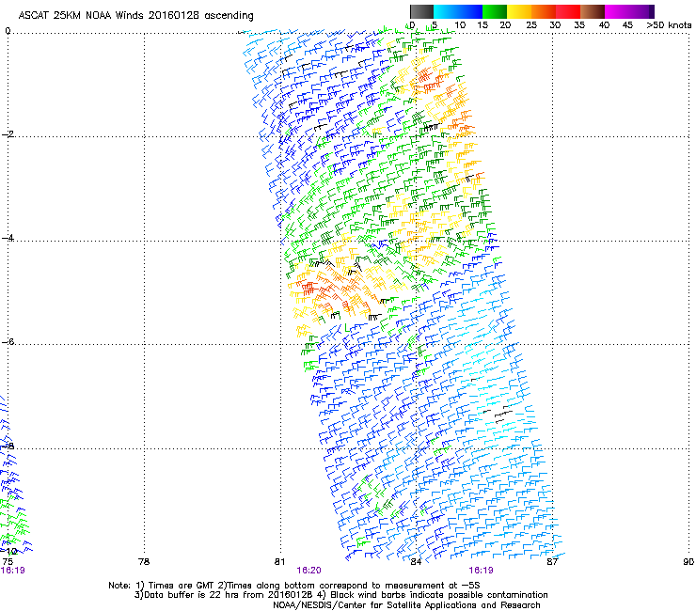This screenshot has width=696, height=611.
Task: Click the '>50 knots' legend label
Action: (669, 25)
